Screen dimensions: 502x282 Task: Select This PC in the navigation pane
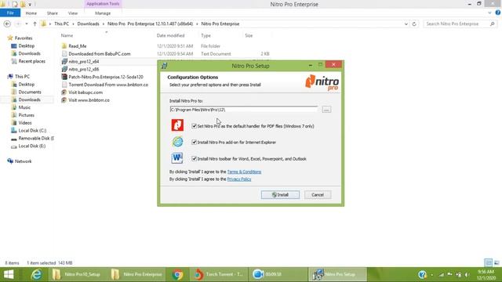pyautogui.click(x=22, y=77)
